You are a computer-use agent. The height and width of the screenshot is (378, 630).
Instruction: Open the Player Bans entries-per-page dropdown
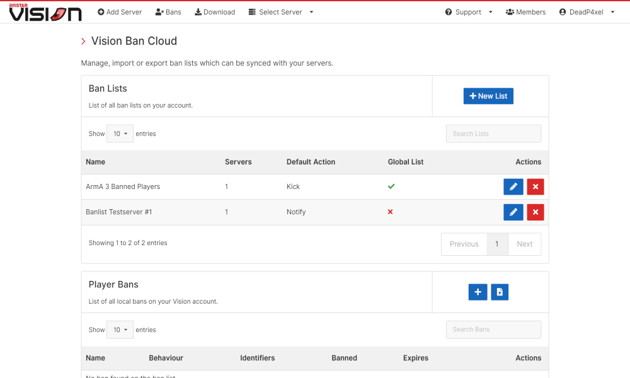click(x=120, y=329)
